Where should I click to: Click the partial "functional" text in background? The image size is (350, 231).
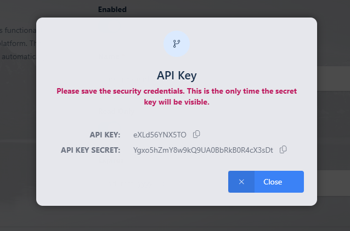point(19,30)
